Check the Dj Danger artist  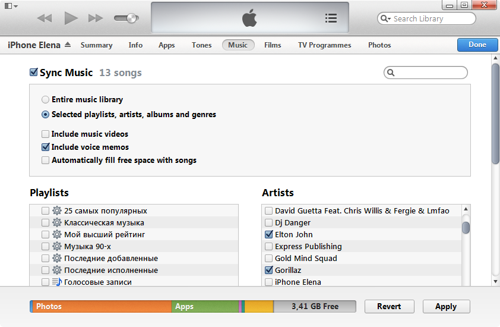pyautogui.click(x=269, y=222)
